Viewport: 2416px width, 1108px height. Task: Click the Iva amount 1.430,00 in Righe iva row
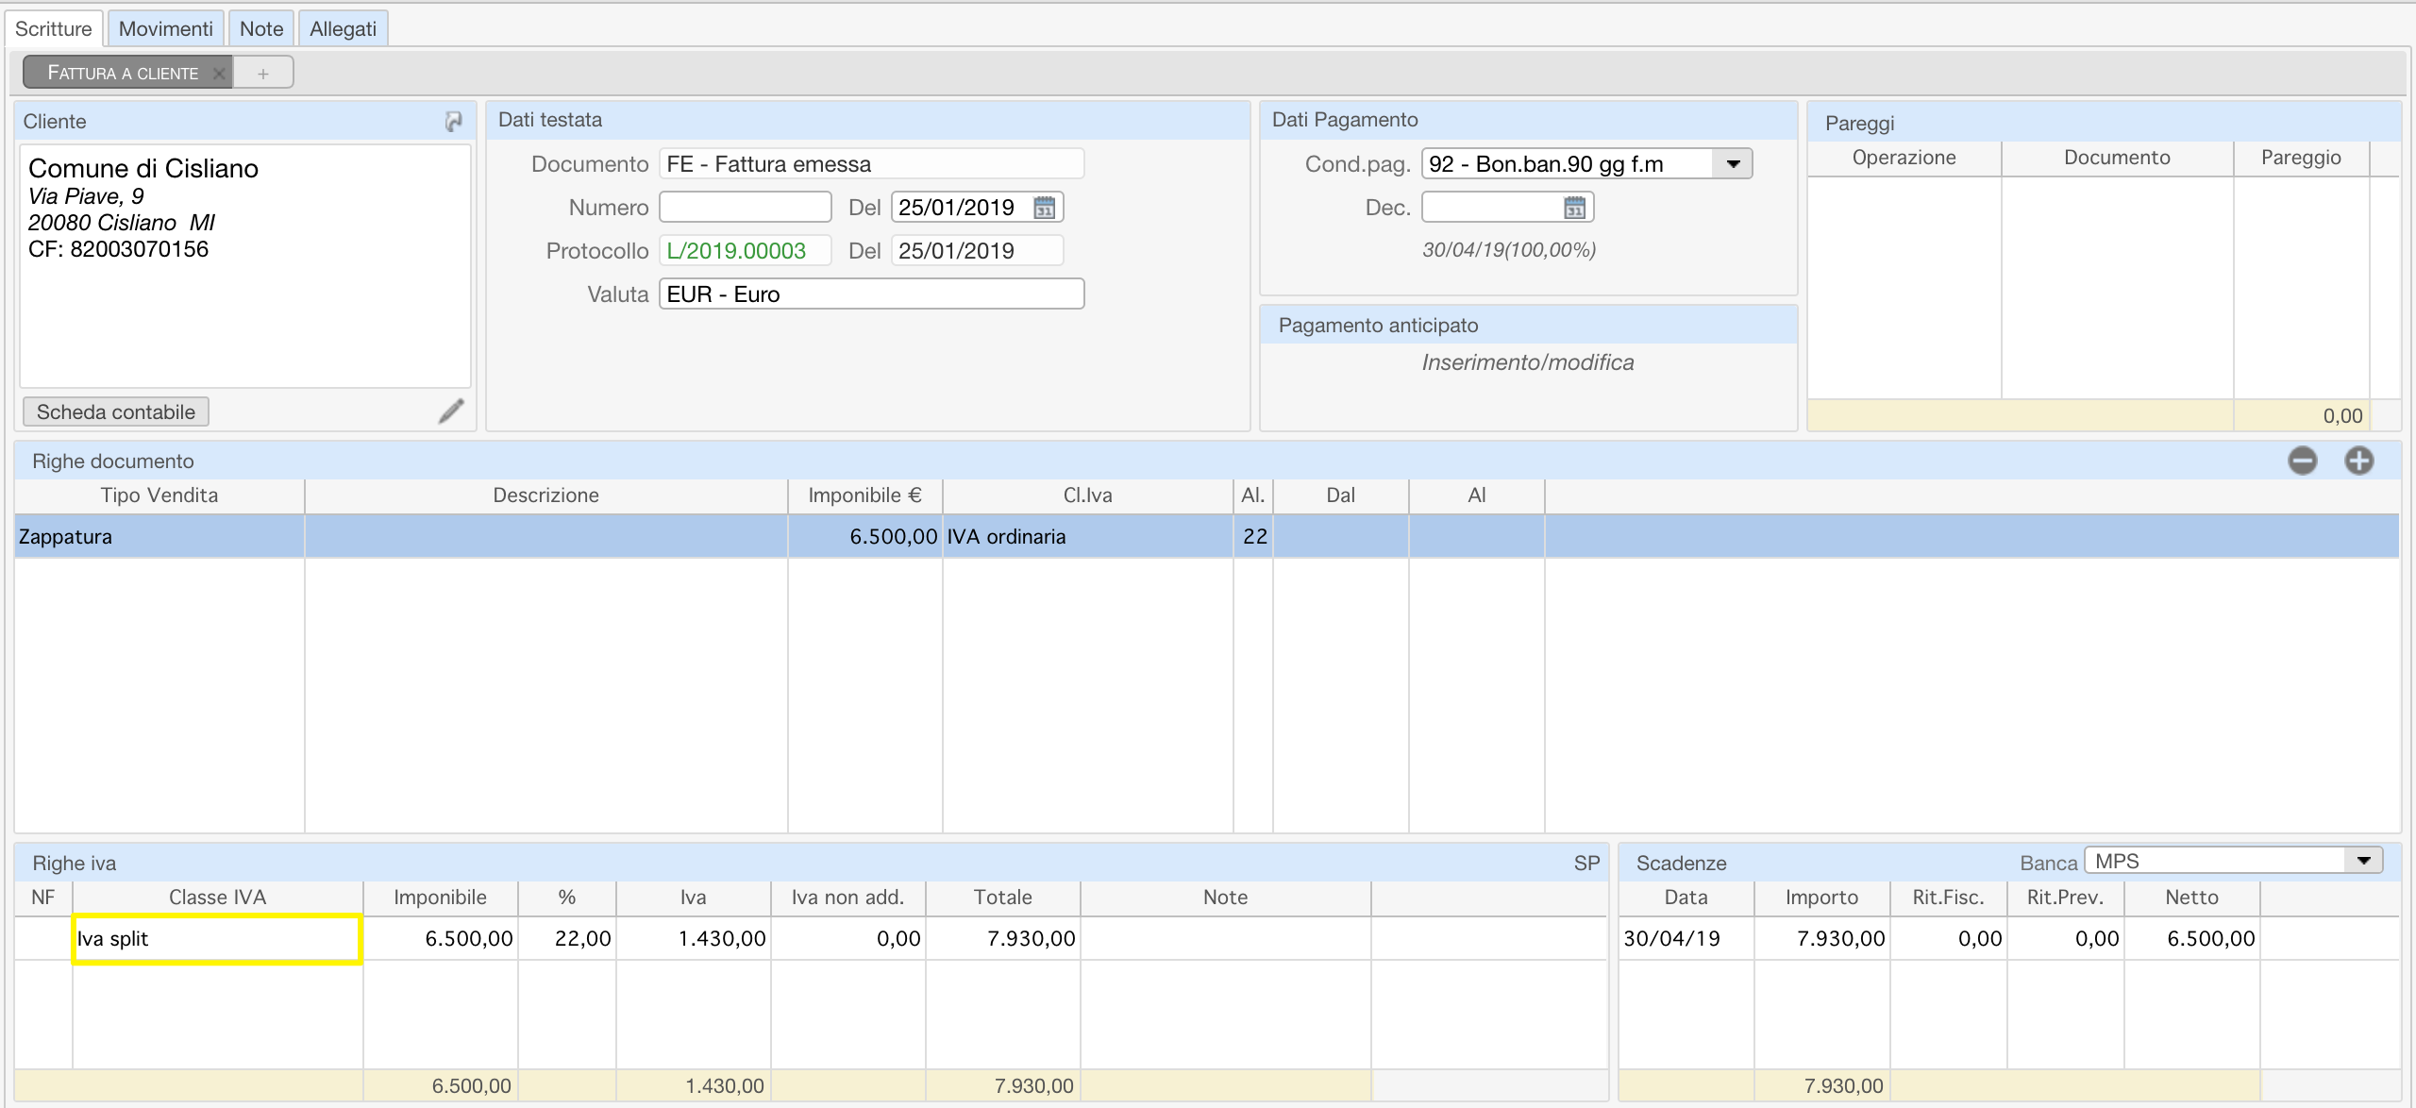pos(694,939)
